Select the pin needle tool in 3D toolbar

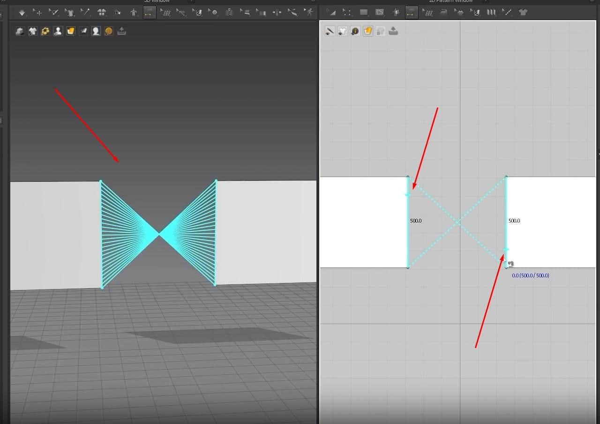coord(85,13)
